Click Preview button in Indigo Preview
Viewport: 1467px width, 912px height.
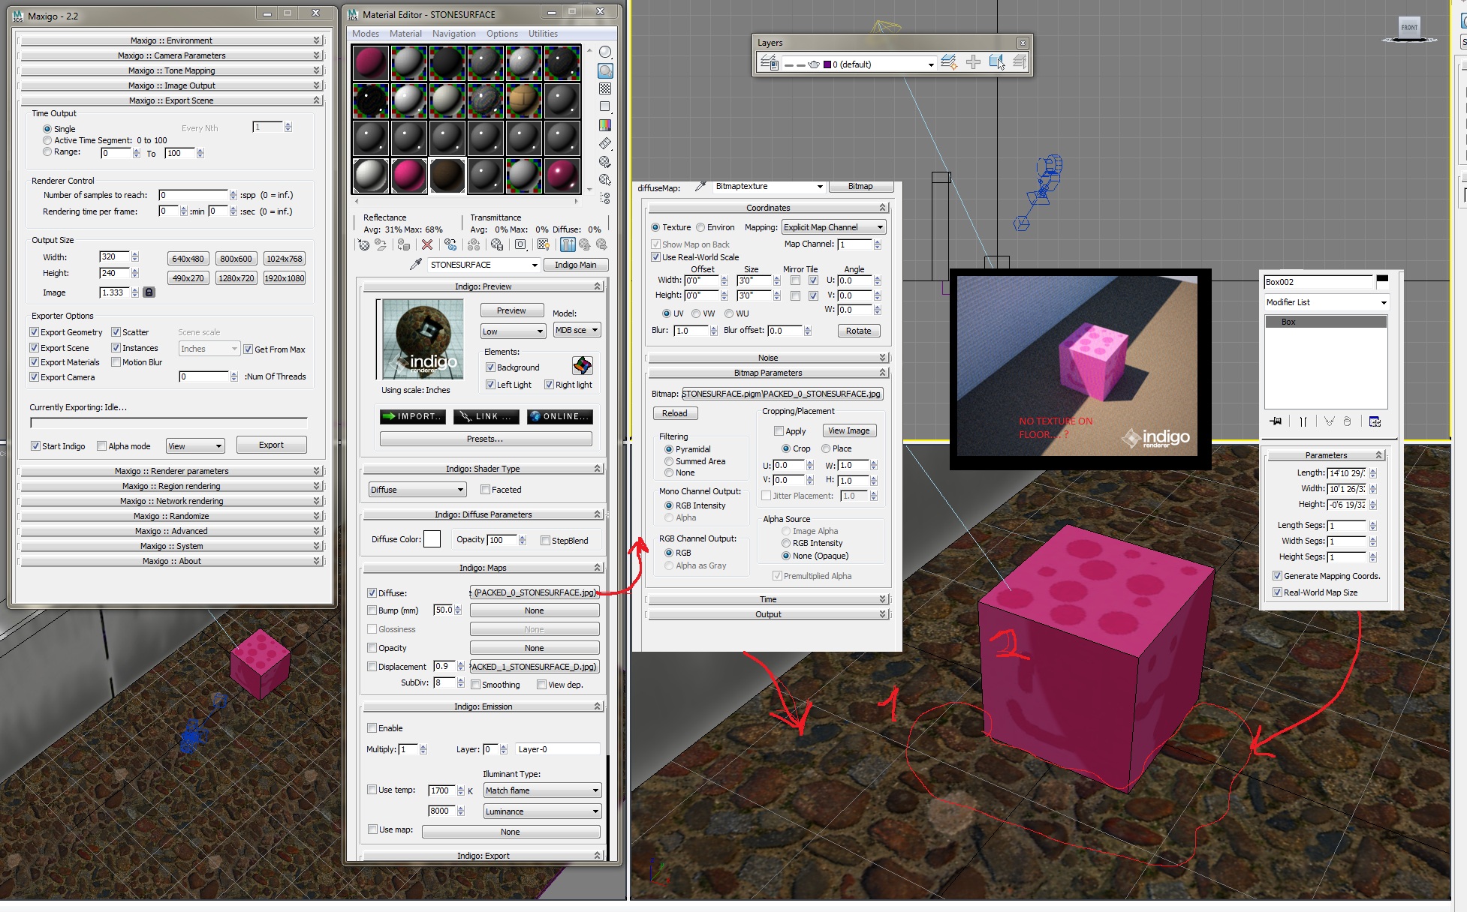pos(511,310)
